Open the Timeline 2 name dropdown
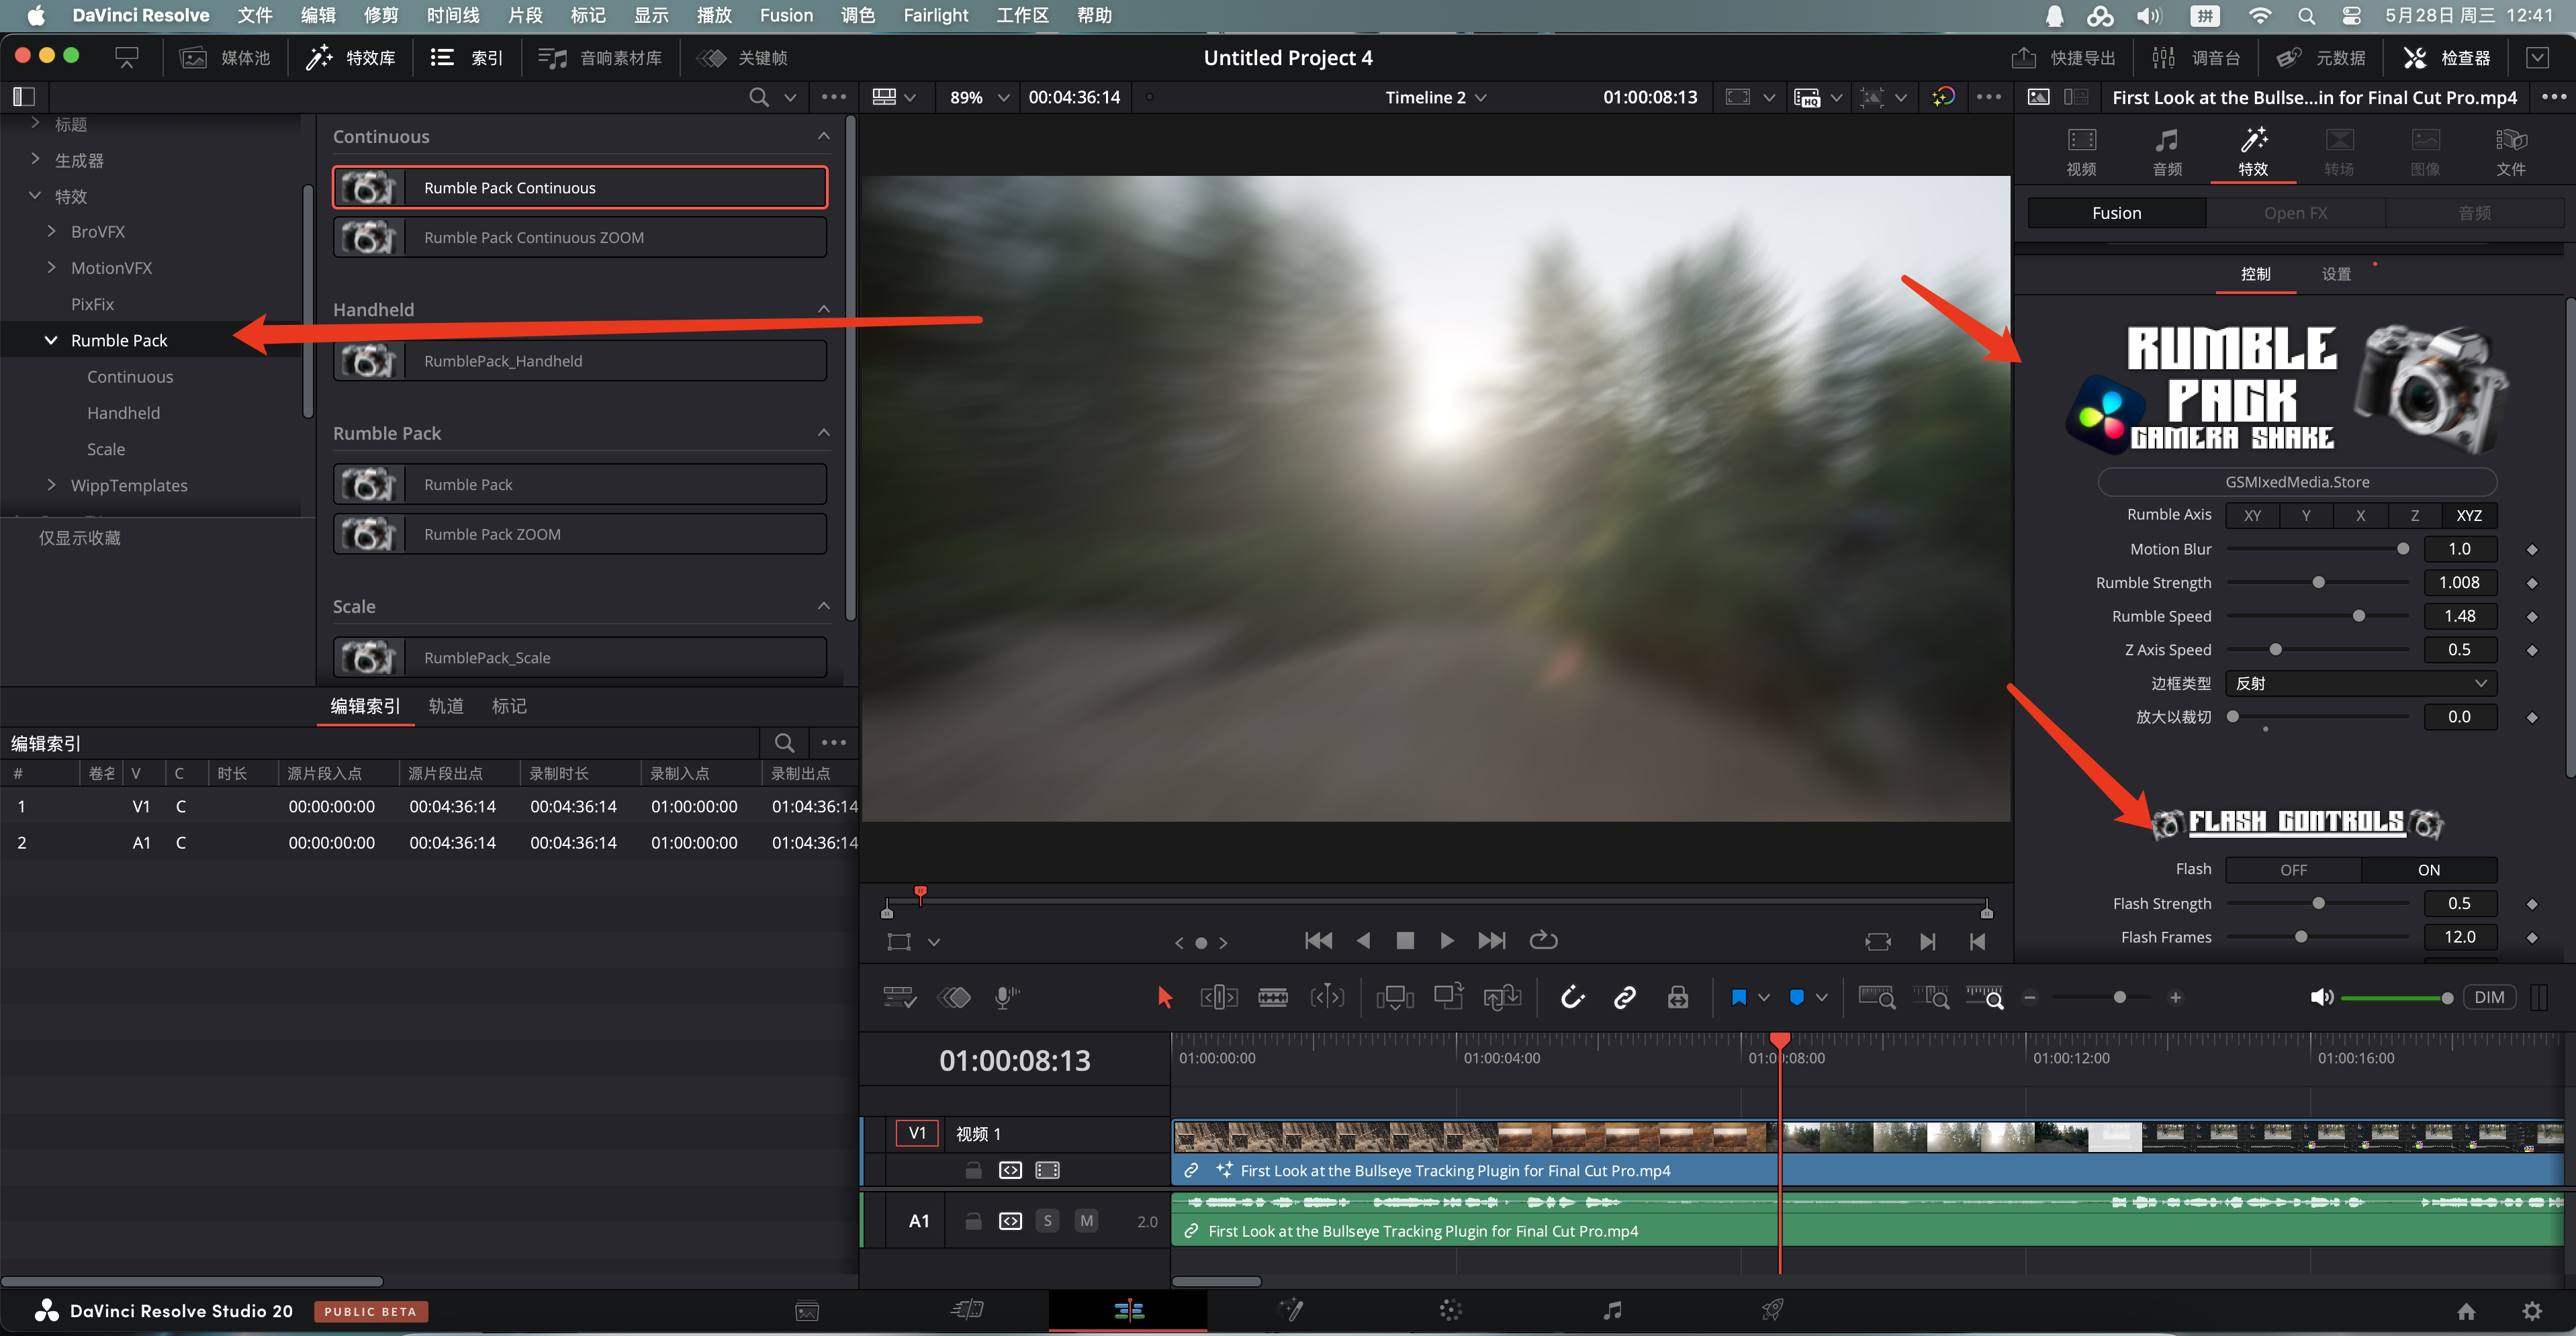The height and width of the screenshot is (1336, 2576). click(1436, 97)
